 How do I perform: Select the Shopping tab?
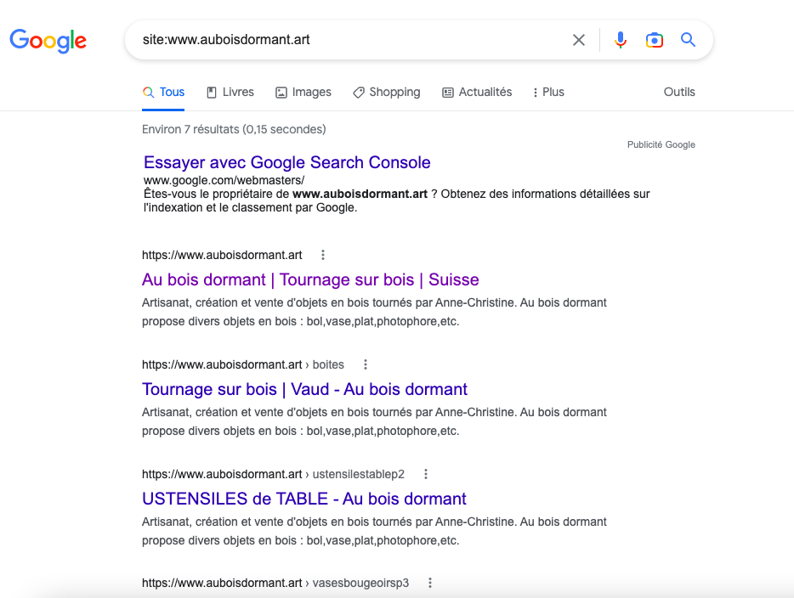tap(387, 92)
